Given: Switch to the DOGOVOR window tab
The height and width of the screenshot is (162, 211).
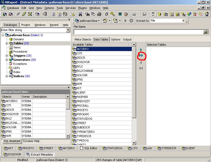Looking at the screenshot, I should click(12, 154).
